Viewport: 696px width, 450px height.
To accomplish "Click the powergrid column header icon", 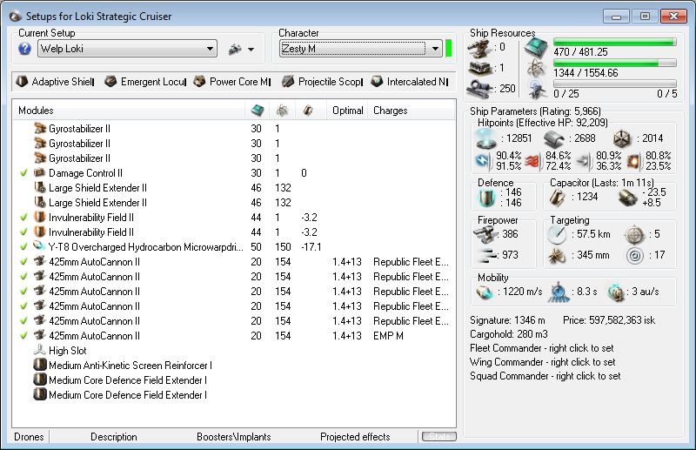I will point(282,111).
